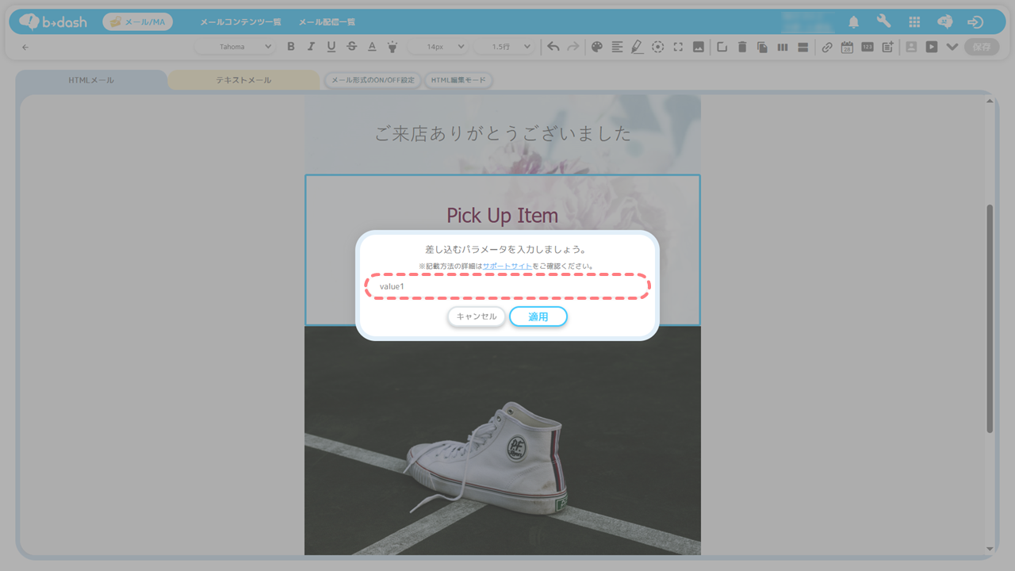Delete block with trash icon

(742, 47)
